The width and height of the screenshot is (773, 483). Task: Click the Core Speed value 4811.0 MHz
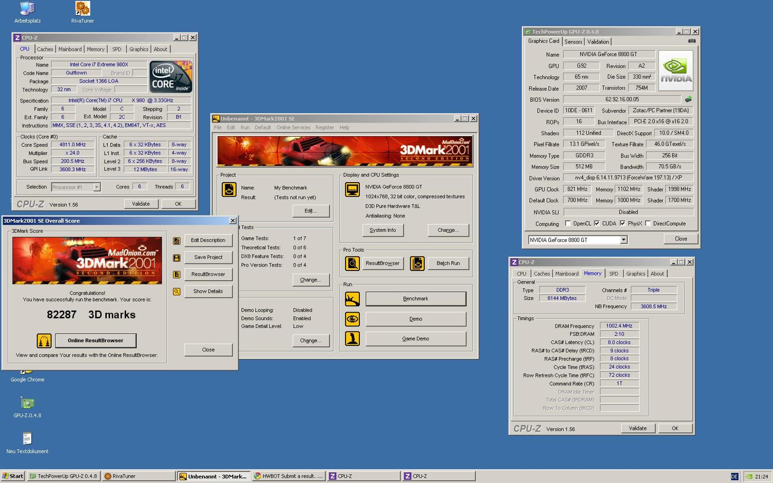[72, 145]
